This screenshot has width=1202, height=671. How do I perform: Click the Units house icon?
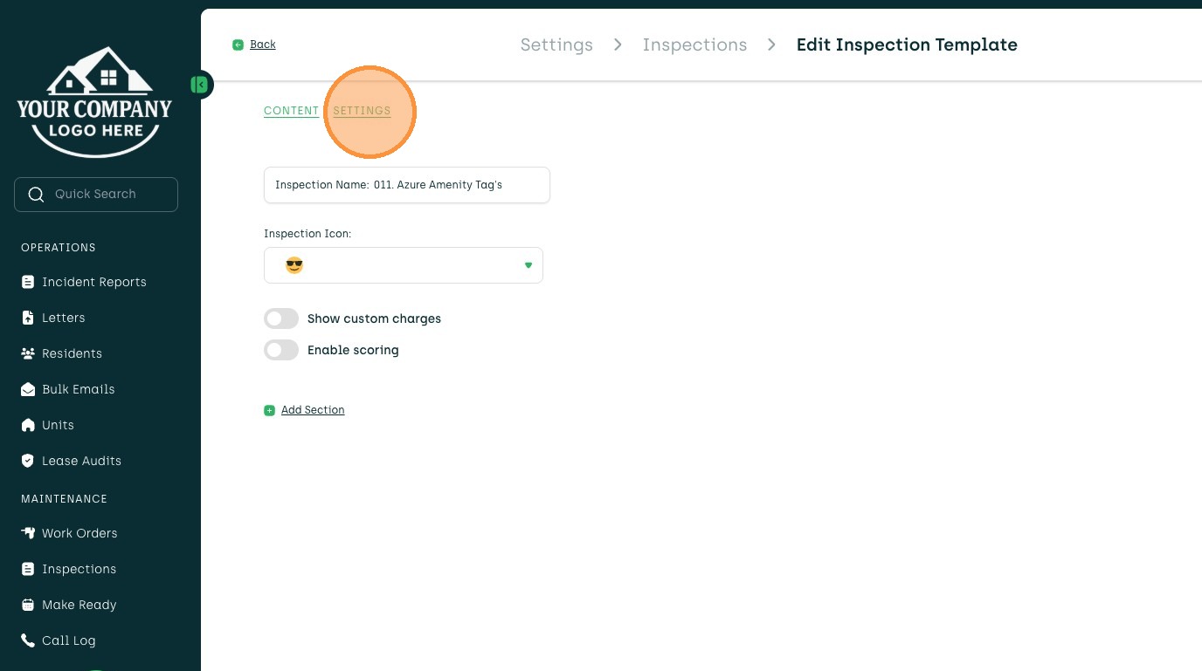pyautogui.click(x=28, y=425)
